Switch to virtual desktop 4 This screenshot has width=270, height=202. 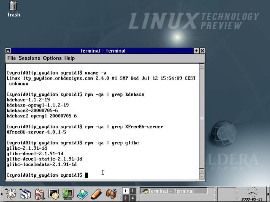pos(132,198)
